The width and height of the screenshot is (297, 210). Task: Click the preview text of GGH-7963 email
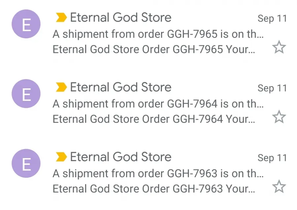tap(154, 189)
